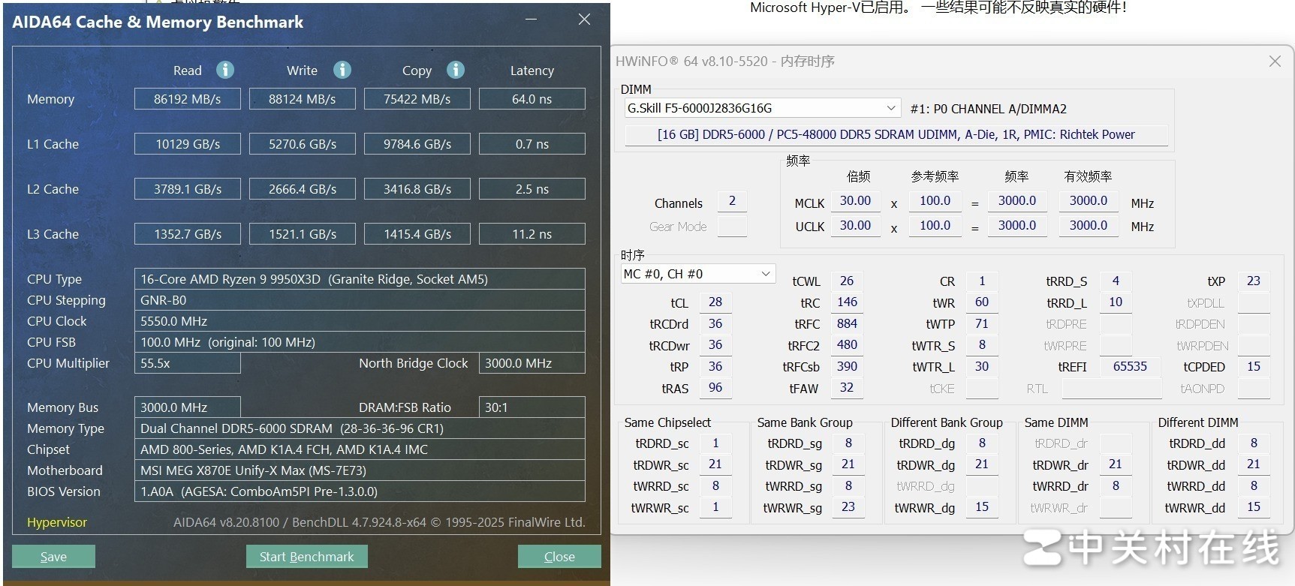The width and height of the screenshot is (1295, 586).
Task: Click the Chipset field AMD 800-Series
Action: coord(360,449)
